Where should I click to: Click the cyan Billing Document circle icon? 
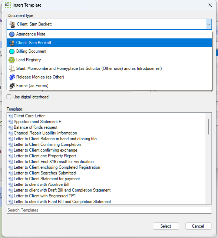click(x=12, y=51)
